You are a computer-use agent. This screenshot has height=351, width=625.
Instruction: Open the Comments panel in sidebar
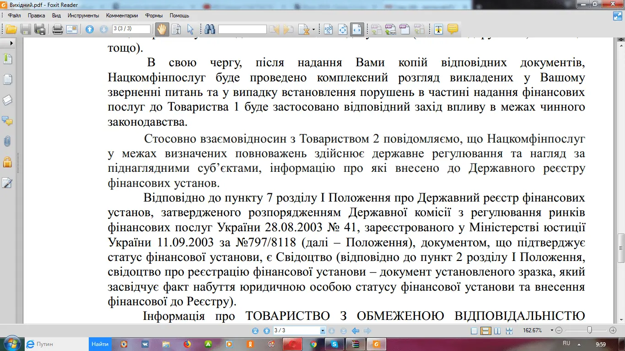point(7,121)
